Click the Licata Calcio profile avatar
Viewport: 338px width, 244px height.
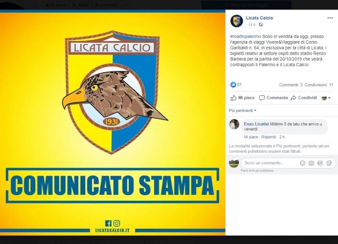tap(237, 21)
